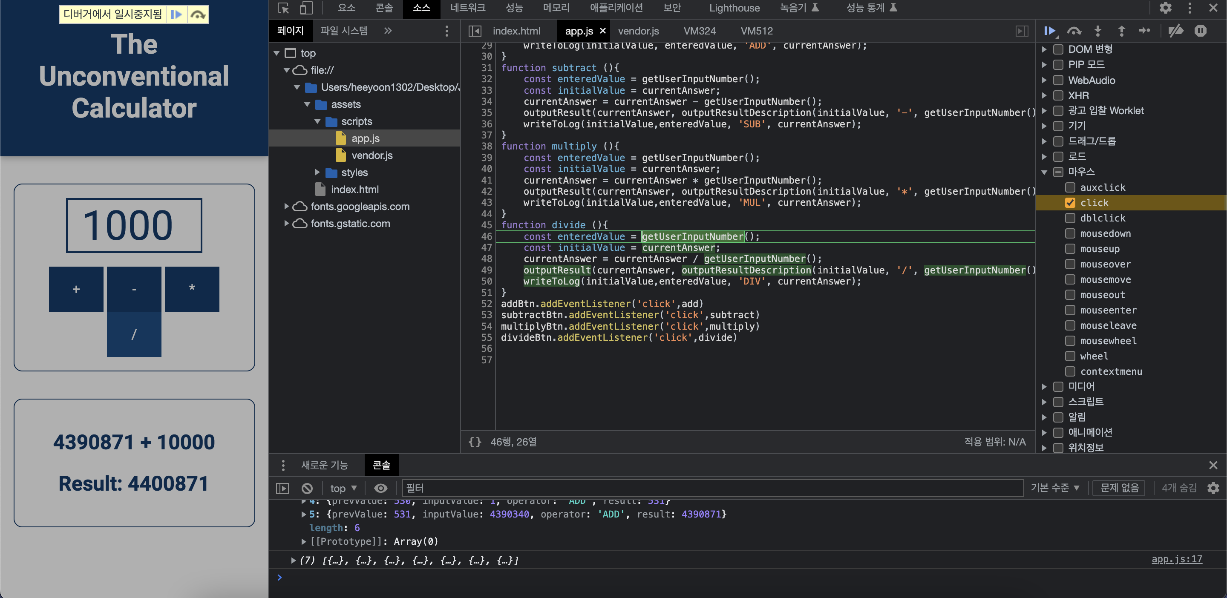
Task: Enable the dblclick event breakpoint
Action: (x=1070, y=218)
